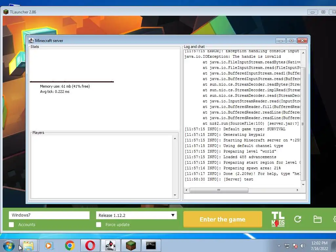Viewport: 336px width, 252px height.
Task: Minimize the TLauncher window
Action: tap(312, 12)
